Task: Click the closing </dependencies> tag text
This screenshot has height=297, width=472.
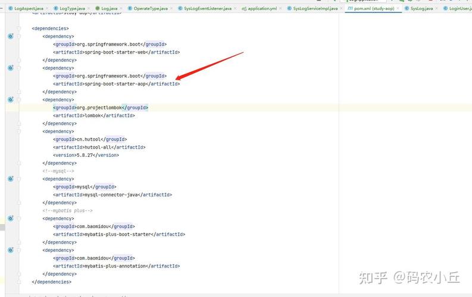Action: click(51, 282)
